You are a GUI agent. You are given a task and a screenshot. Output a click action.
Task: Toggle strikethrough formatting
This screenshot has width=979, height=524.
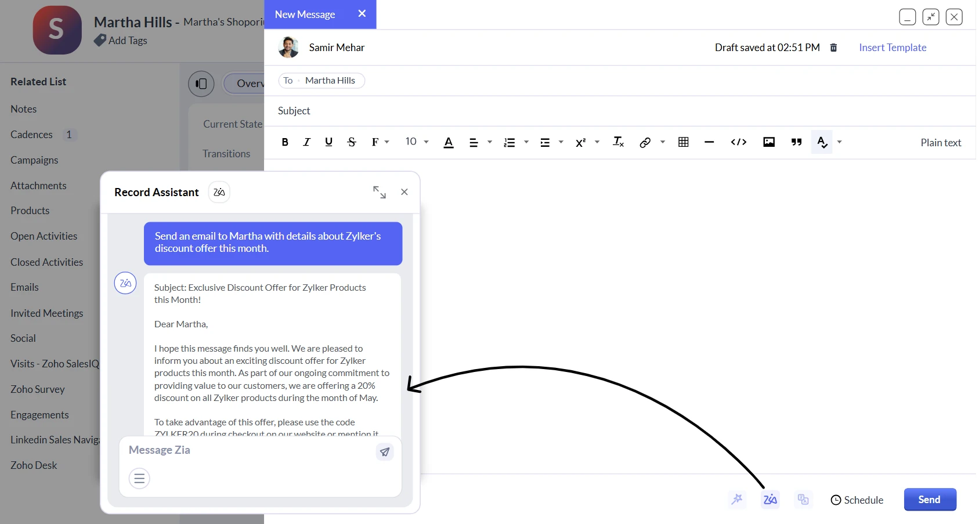[352, 142]
